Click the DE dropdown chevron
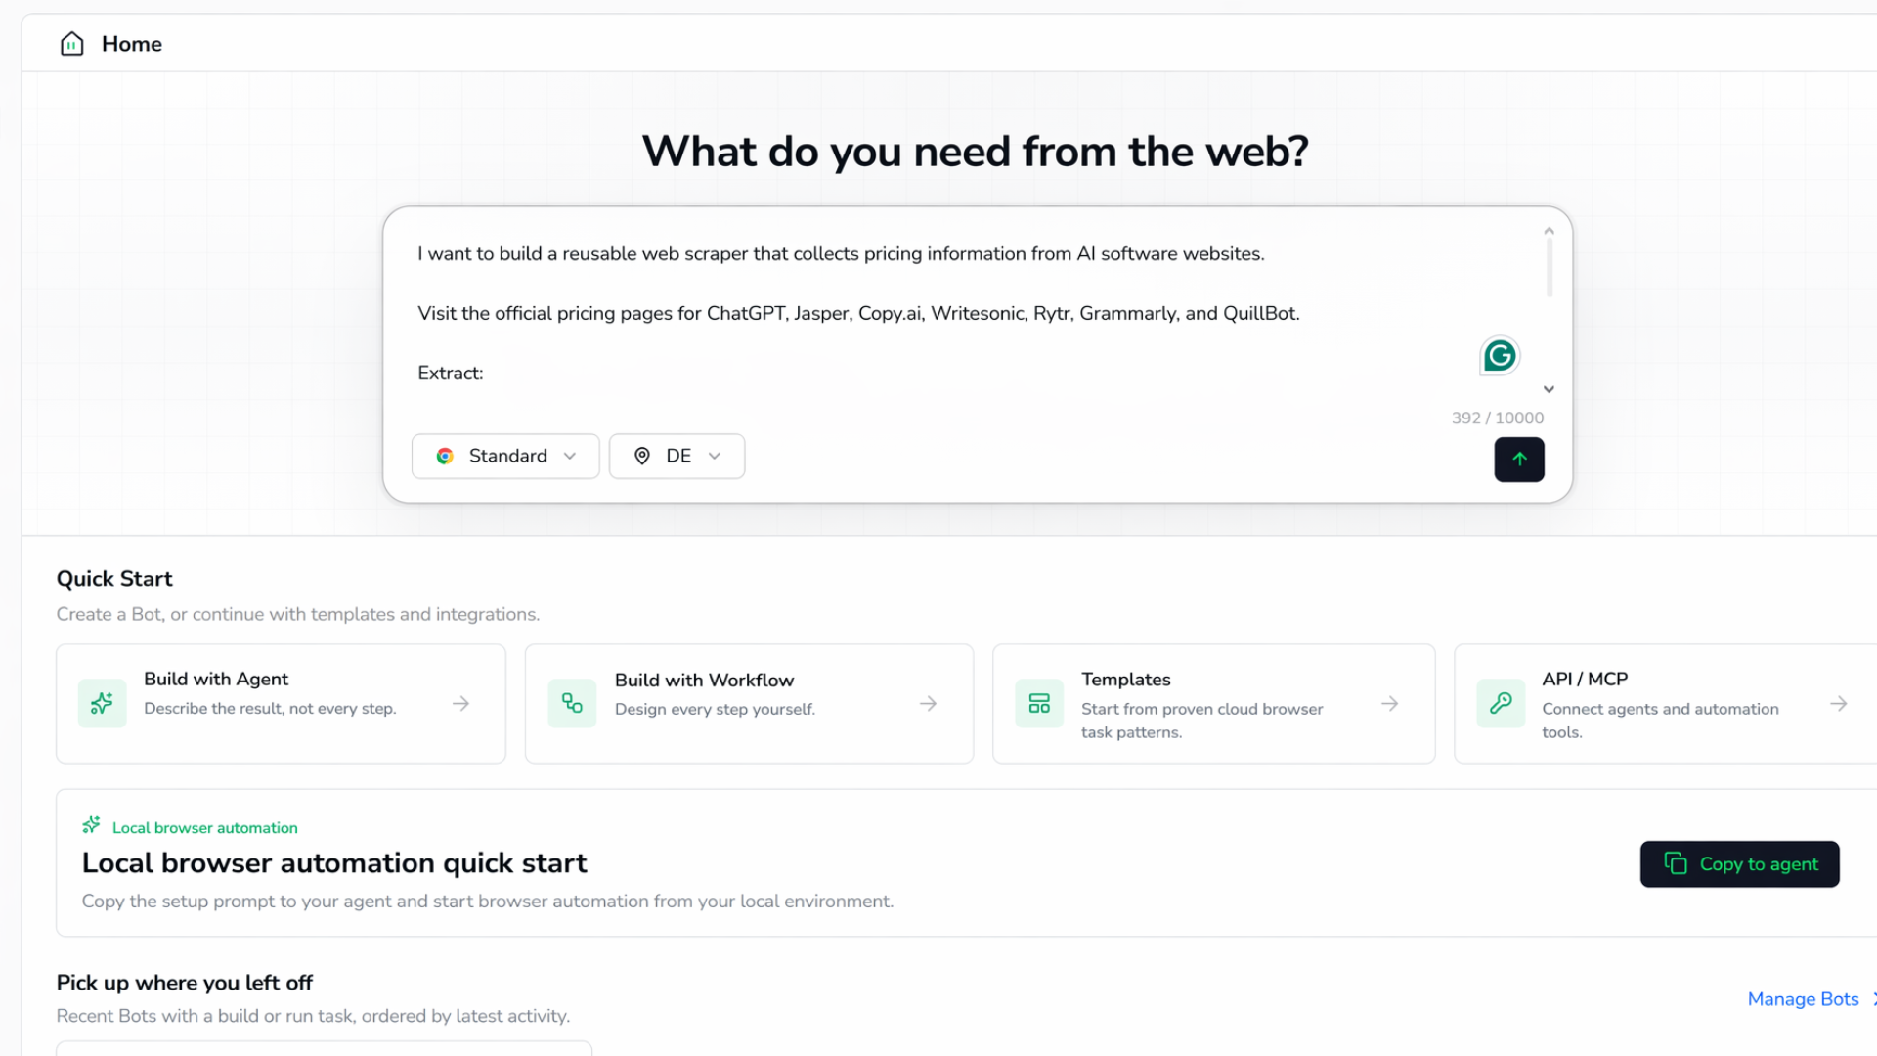The image size is (1877, 1056). point(715,457)
